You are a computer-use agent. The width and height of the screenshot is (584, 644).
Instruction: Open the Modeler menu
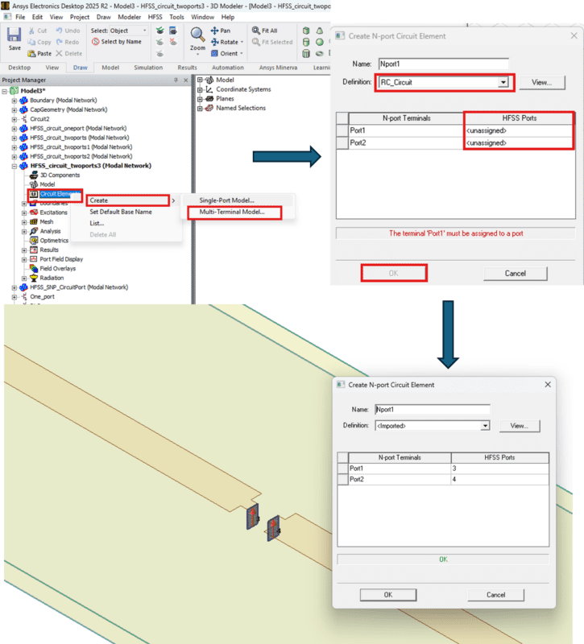tap(129, 17)
